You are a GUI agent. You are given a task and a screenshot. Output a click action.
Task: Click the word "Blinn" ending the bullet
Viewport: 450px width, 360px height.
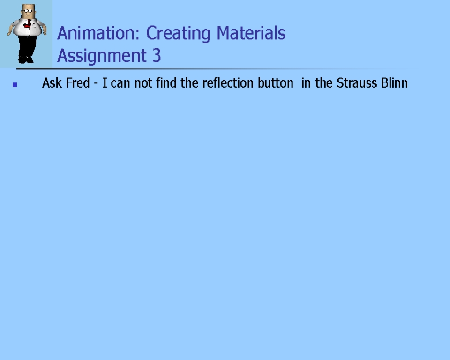click(395, 83)
